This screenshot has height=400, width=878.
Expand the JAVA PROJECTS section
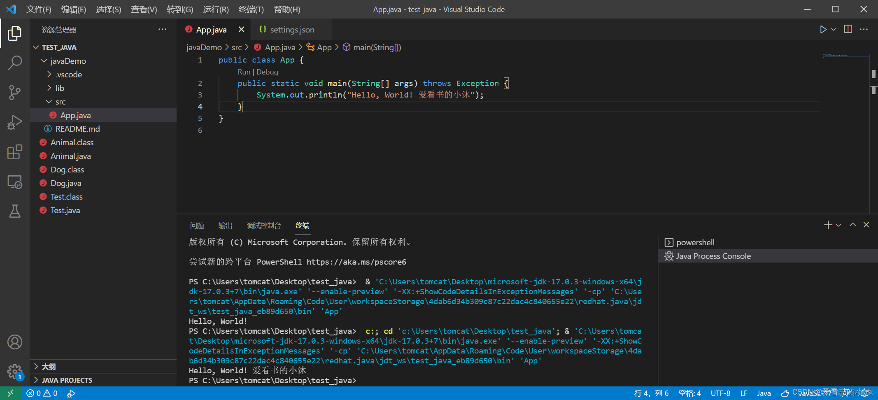[x=103, y=380]
